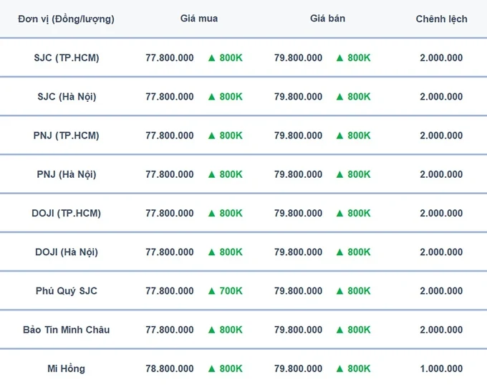
Task: Select the 'SJC (Hà Nội)' row label
Action: pyautogui.click(x=67, y=97)
